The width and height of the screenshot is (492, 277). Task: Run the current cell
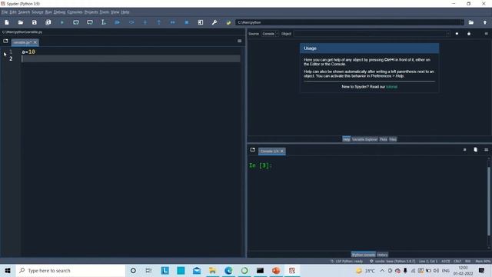pos(76,22)
